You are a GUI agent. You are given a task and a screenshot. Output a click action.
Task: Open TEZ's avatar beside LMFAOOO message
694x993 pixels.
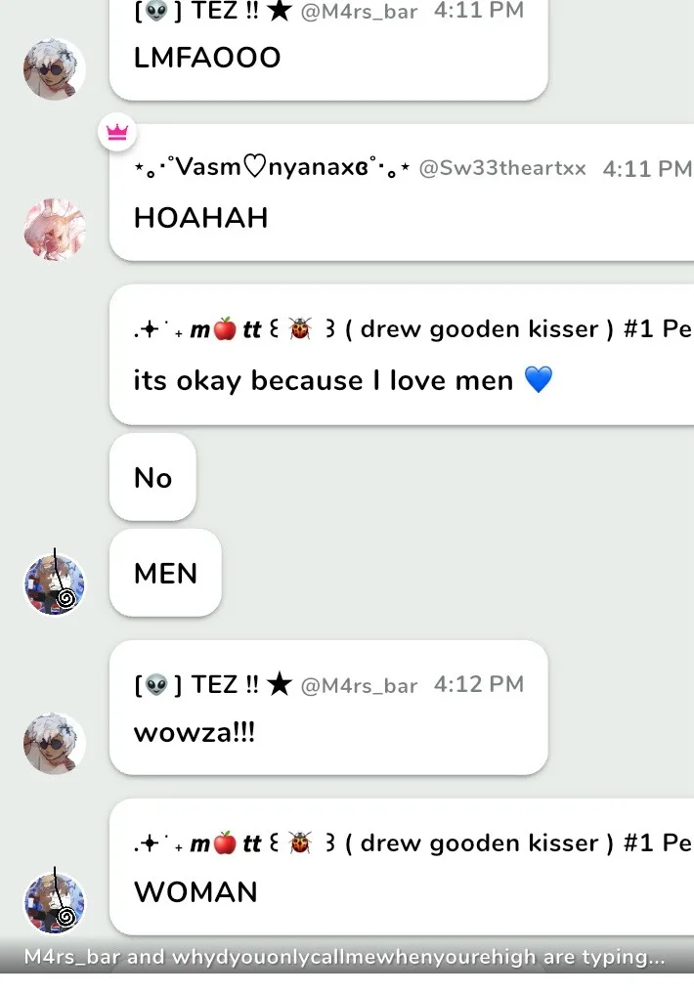point(55,69)
